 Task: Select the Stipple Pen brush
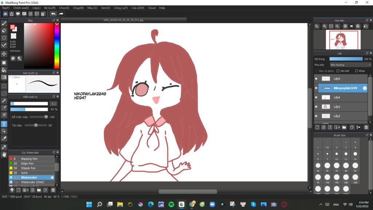click(32, 168)
